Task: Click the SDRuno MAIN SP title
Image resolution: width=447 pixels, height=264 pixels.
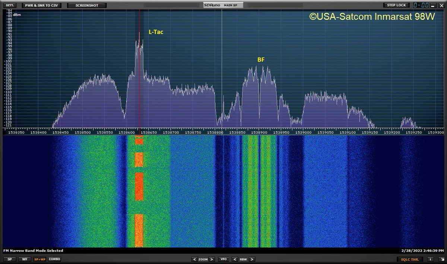Action: click(222, 5)
